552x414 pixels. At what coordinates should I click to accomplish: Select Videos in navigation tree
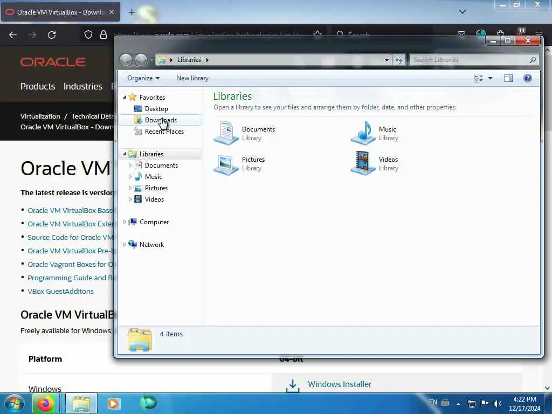click(154, 199)
